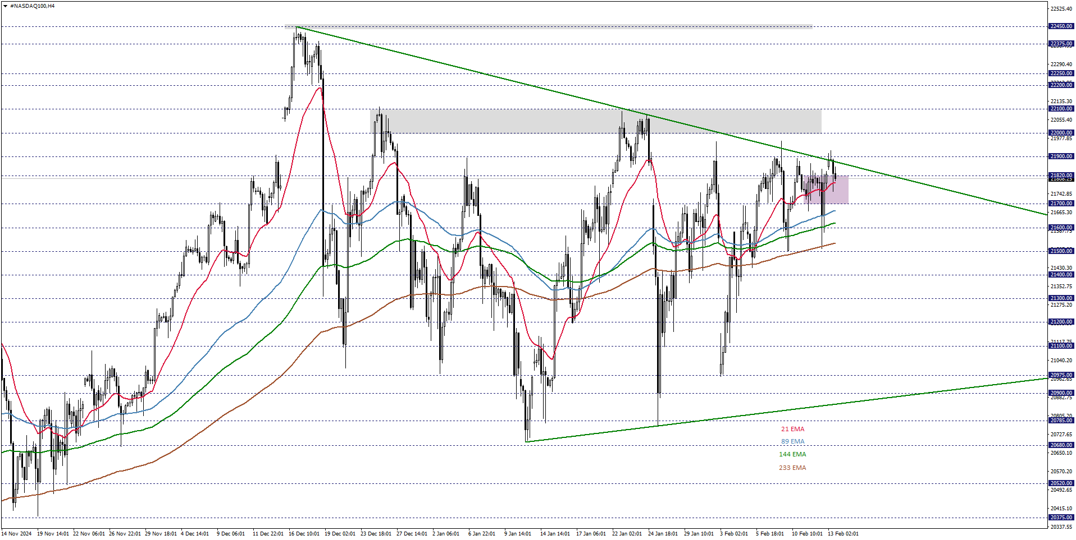Click the 27 Dec 14:01 time label

pos(412,534)
